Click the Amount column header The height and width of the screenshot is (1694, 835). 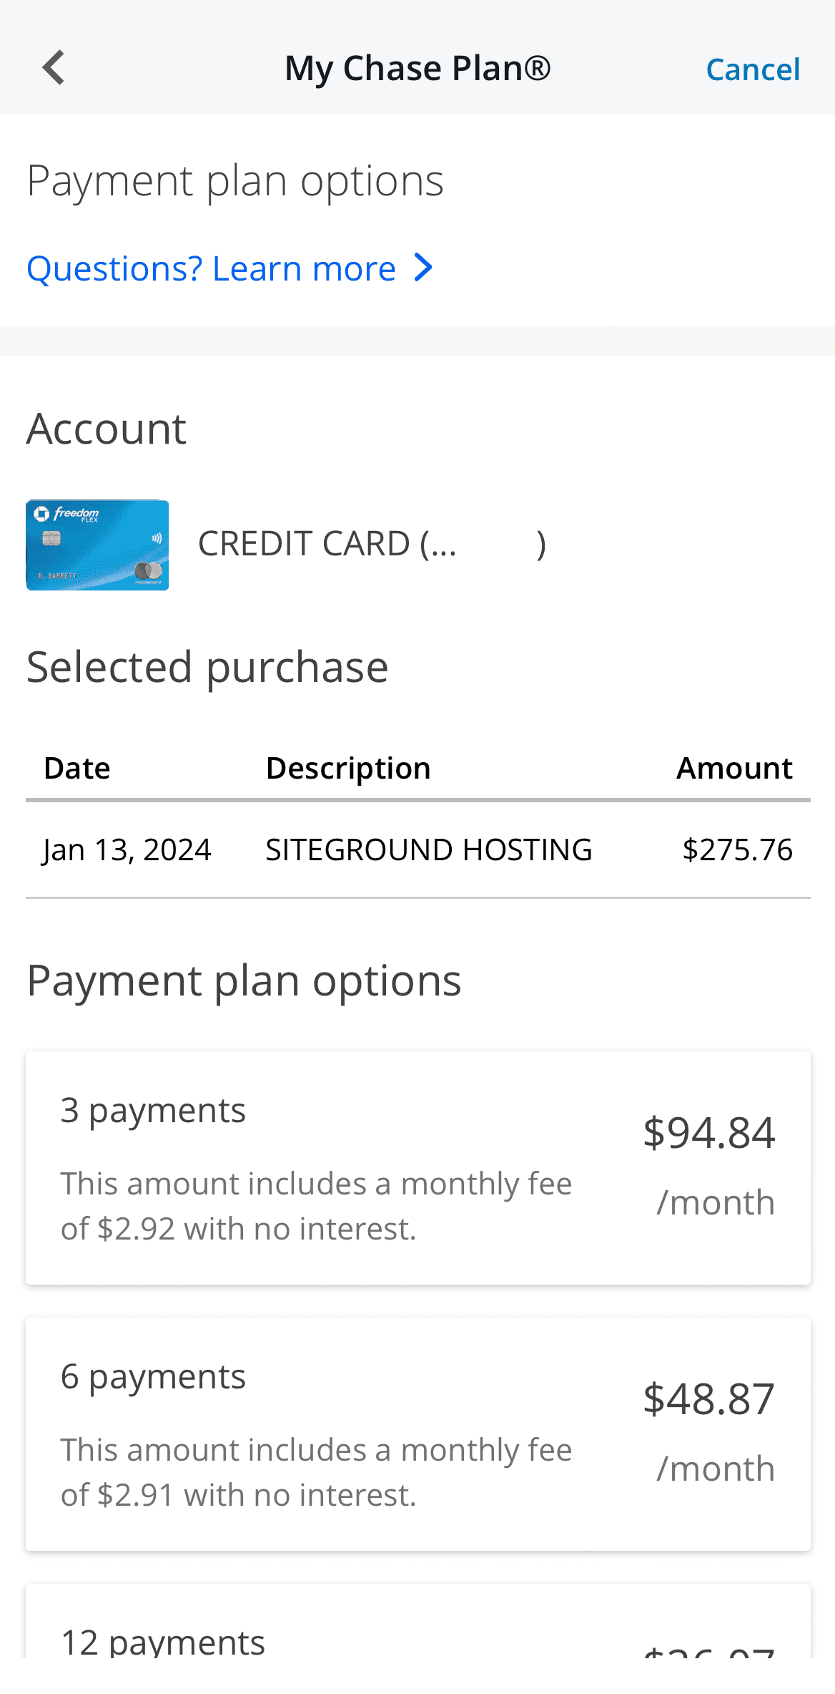pos(734,767)
